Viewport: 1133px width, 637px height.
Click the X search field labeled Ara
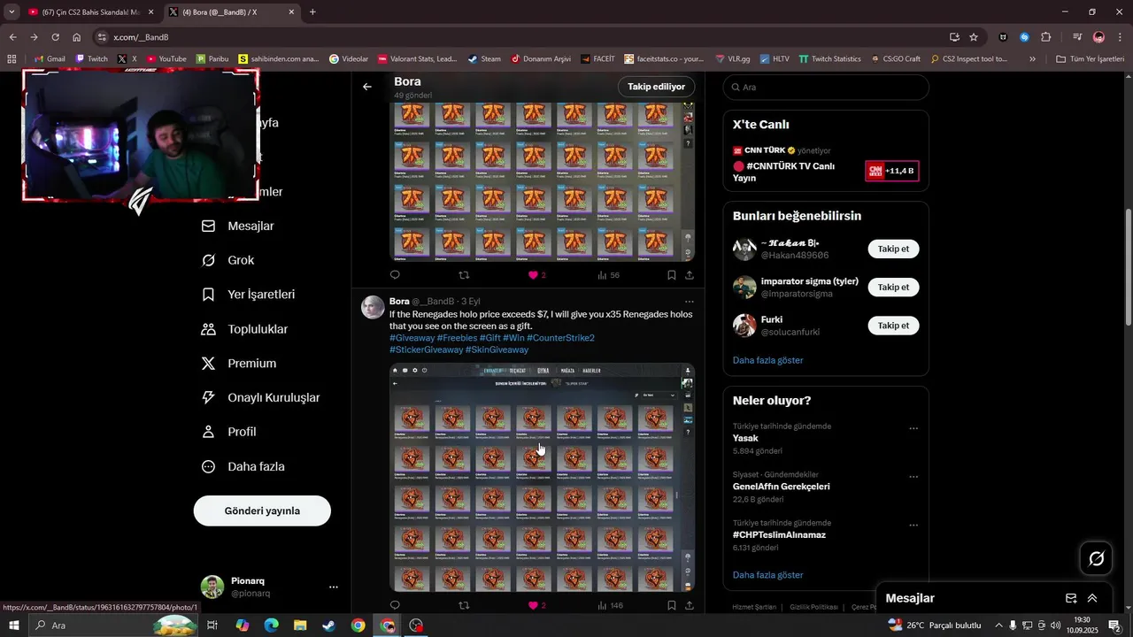pos(826,88)
